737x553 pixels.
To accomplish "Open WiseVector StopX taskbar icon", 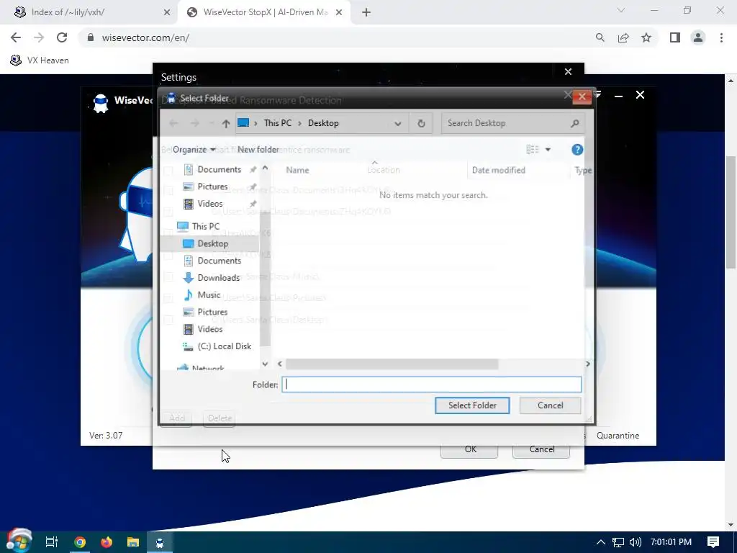I will [x=160, y=542].
